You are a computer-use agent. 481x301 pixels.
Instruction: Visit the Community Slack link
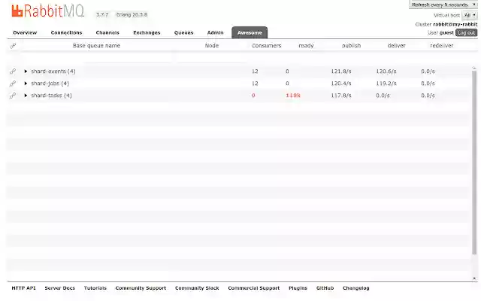click(197, 288)
